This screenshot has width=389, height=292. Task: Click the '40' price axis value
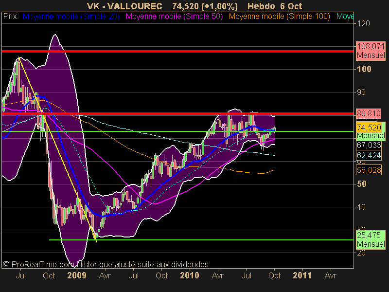(361, 207)
